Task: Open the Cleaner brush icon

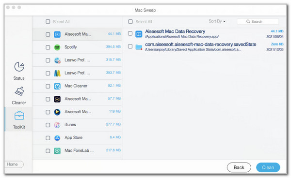Action: (x=19, y=91)
